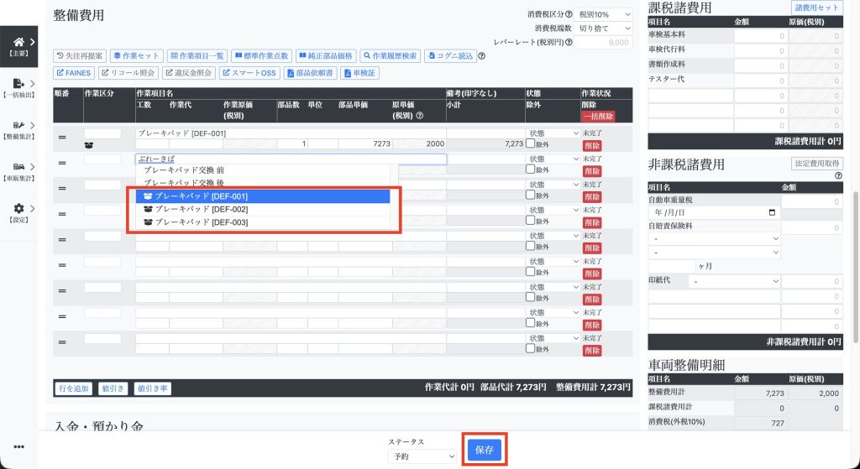Select suggestion ブレーキパッド交換 後
The height and width of the screenshot is (469, 860).
click(263, 183)
